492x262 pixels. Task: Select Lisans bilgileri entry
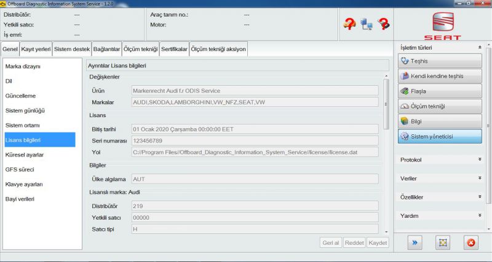click(40, 140)
